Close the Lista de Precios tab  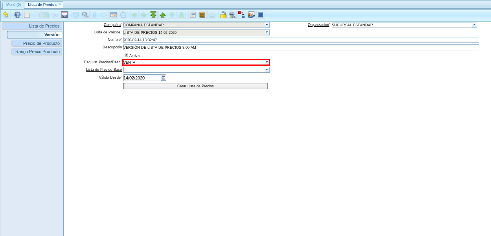pos(60,4)
